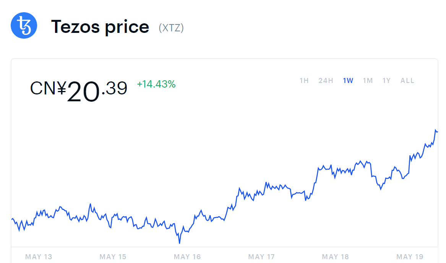
Task: Switch chart to 1M range
Action: tap(368, 81)
